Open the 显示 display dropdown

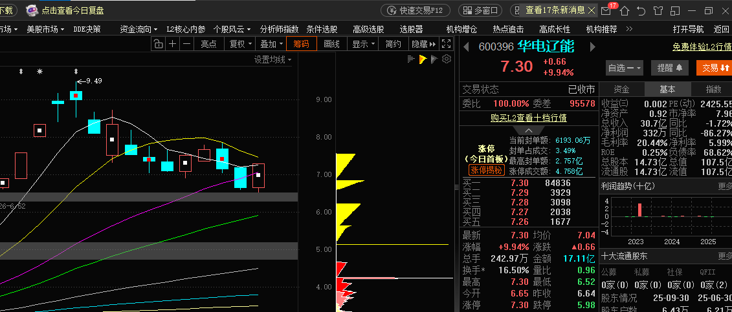pos(362,44)
